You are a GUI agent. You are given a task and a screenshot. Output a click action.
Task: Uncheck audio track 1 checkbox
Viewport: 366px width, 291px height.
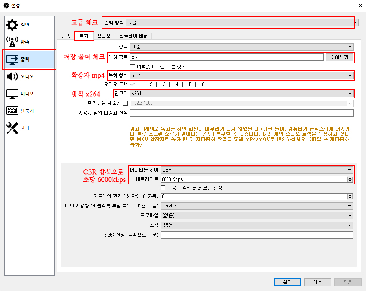[x=133, y=84]
